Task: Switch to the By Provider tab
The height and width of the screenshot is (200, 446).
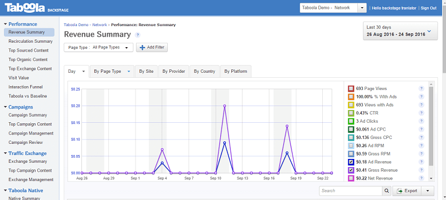Action: 174,71
